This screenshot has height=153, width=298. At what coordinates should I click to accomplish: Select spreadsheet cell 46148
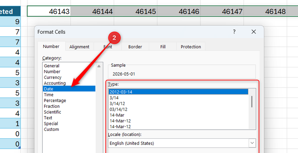point(265,11)
